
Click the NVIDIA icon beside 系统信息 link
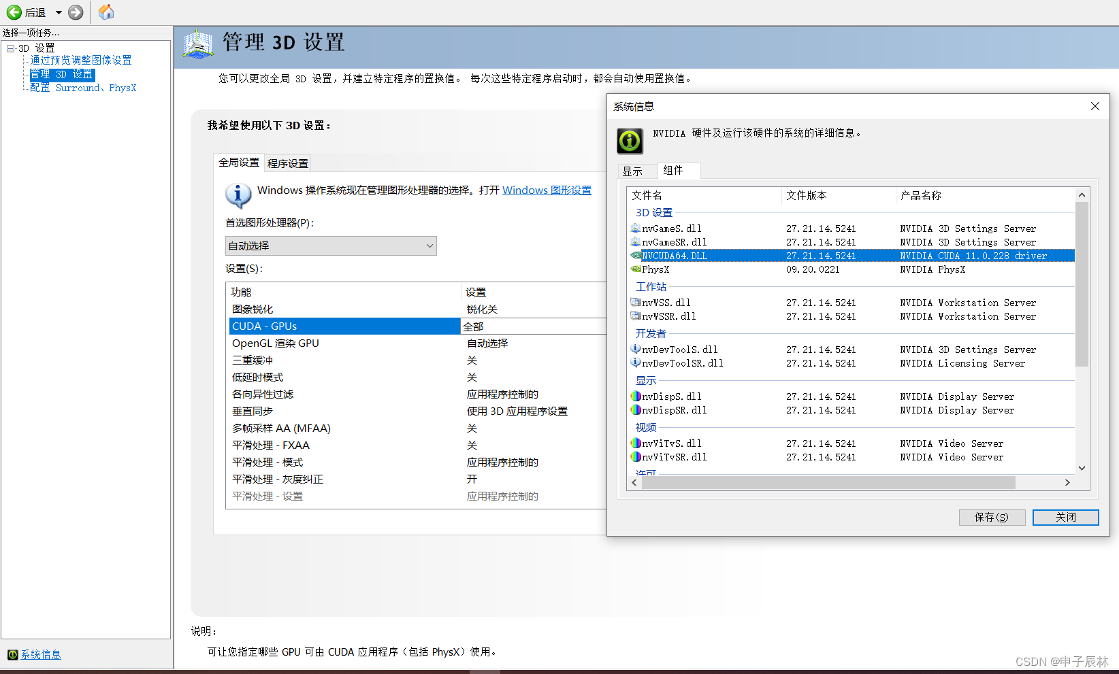pyautogui.click(x=13, y=654)
